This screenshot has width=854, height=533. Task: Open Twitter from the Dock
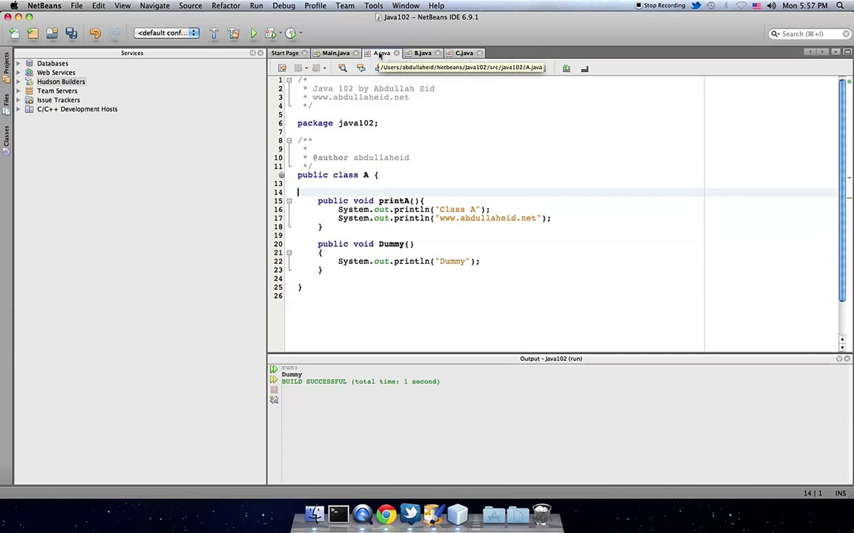point(411,514)
